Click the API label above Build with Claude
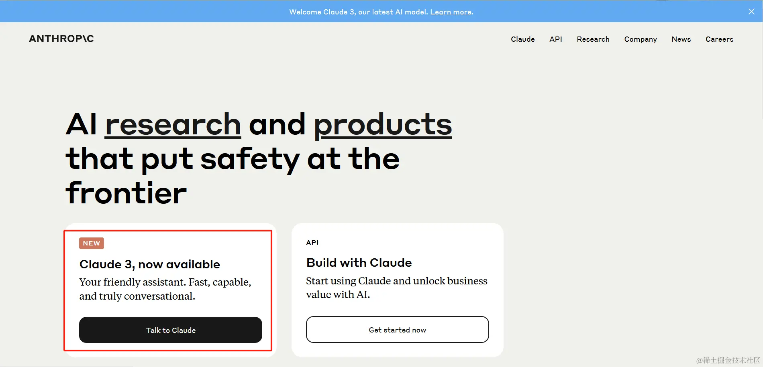763x367 pixels. click(312, 242)
